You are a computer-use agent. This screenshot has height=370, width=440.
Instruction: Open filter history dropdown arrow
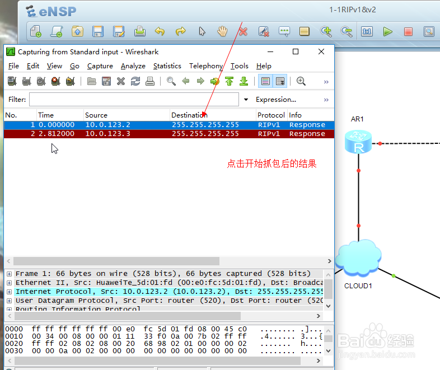pyautogui.click(x=246, y=100)
